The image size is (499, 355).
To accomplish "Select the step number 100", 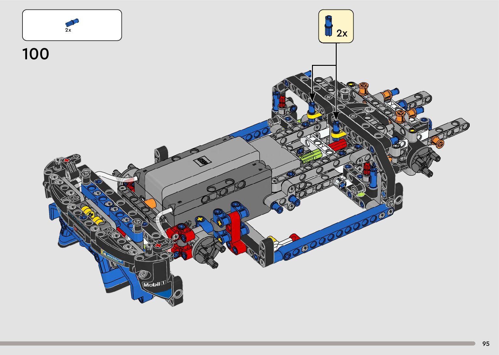I will (36, 54).
